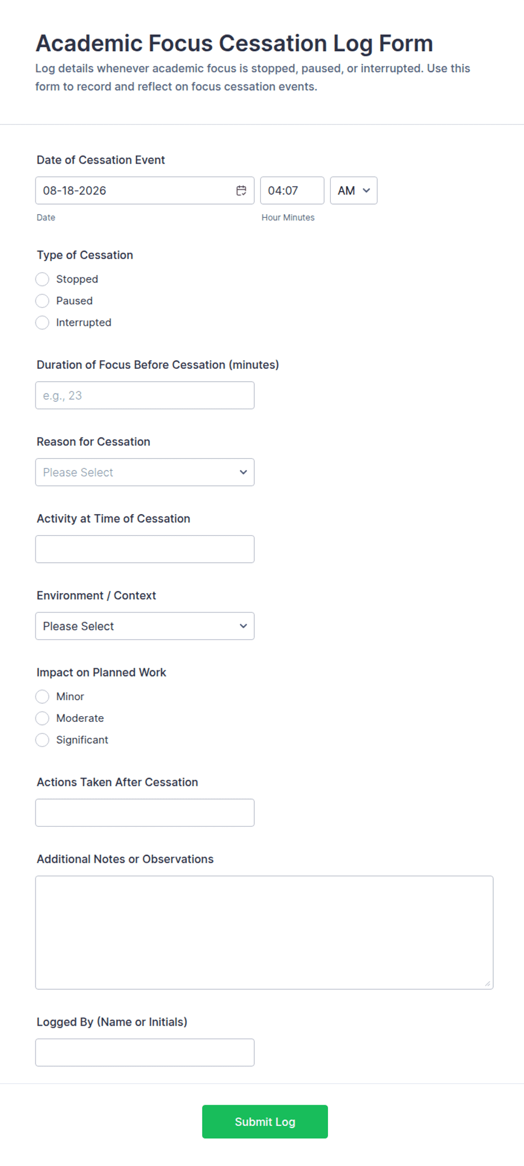524x1166 pixels.
Task: Focus the Logged By name field
Action: [x=145, y=1052]
